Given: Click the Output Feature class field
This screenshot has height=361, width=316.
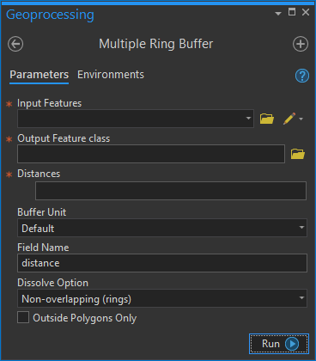Looking at the screenshot, I should point(151,154).
